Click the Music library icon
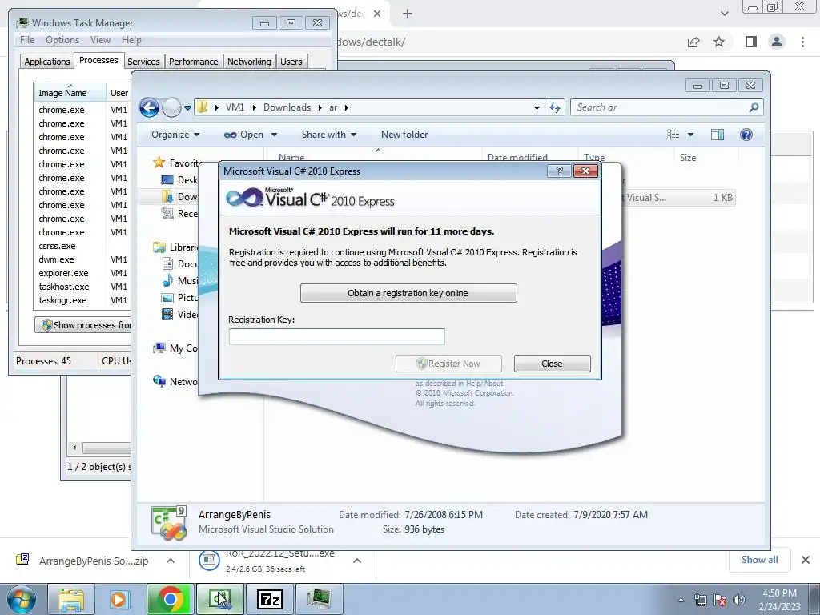Viewport: 820px width, 615px height. pyautogui.click(x=167, y=281)
